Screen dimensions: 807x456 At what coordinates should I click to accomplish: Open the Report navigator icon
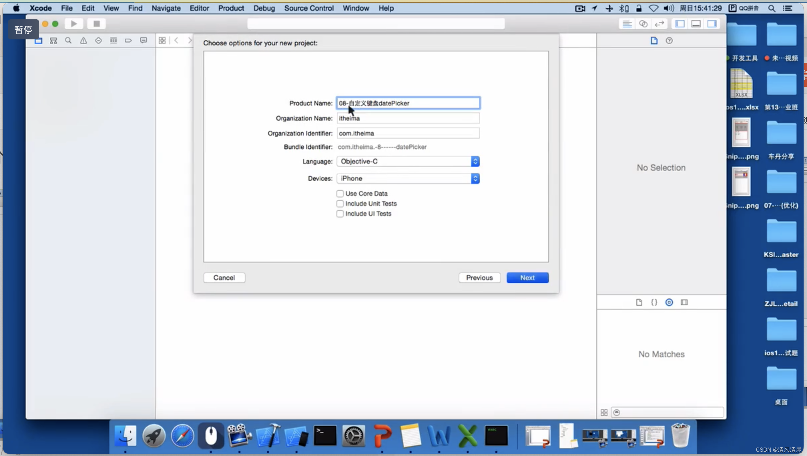[x=144, y=41]
